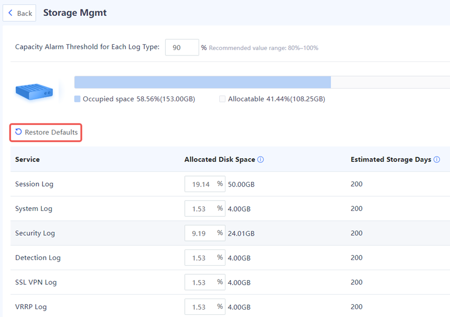Click the Back button
This screenshot has height=317, width=450.
pos(20,13)
